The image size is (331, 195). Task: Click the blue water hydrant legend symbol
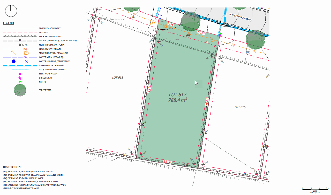pyautogui.click(x=14, y=61)
